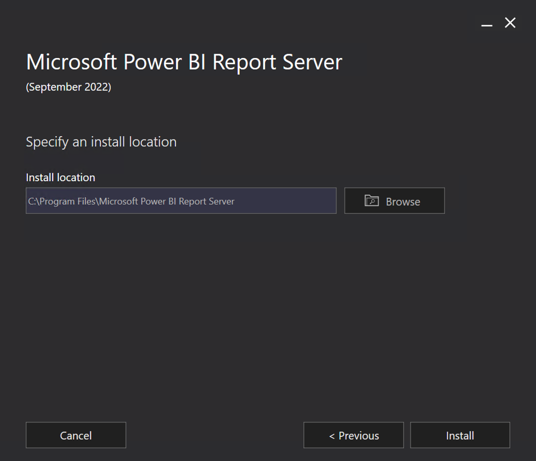Image resolution: width=536 pixels, height=461 pixels.
Task: Click the '(September 2022)' version text
Action: click(68, 87)
